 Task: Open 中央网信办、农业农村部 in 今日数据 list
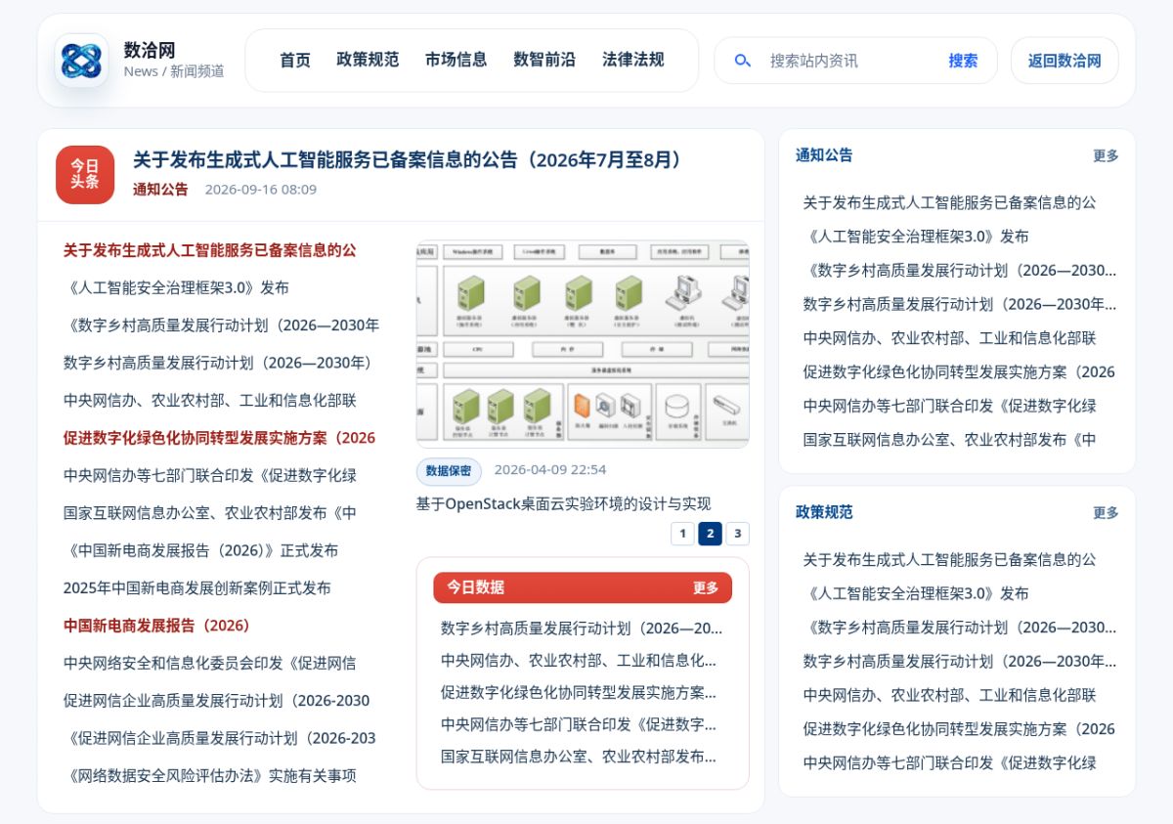(x=579, y=660)
